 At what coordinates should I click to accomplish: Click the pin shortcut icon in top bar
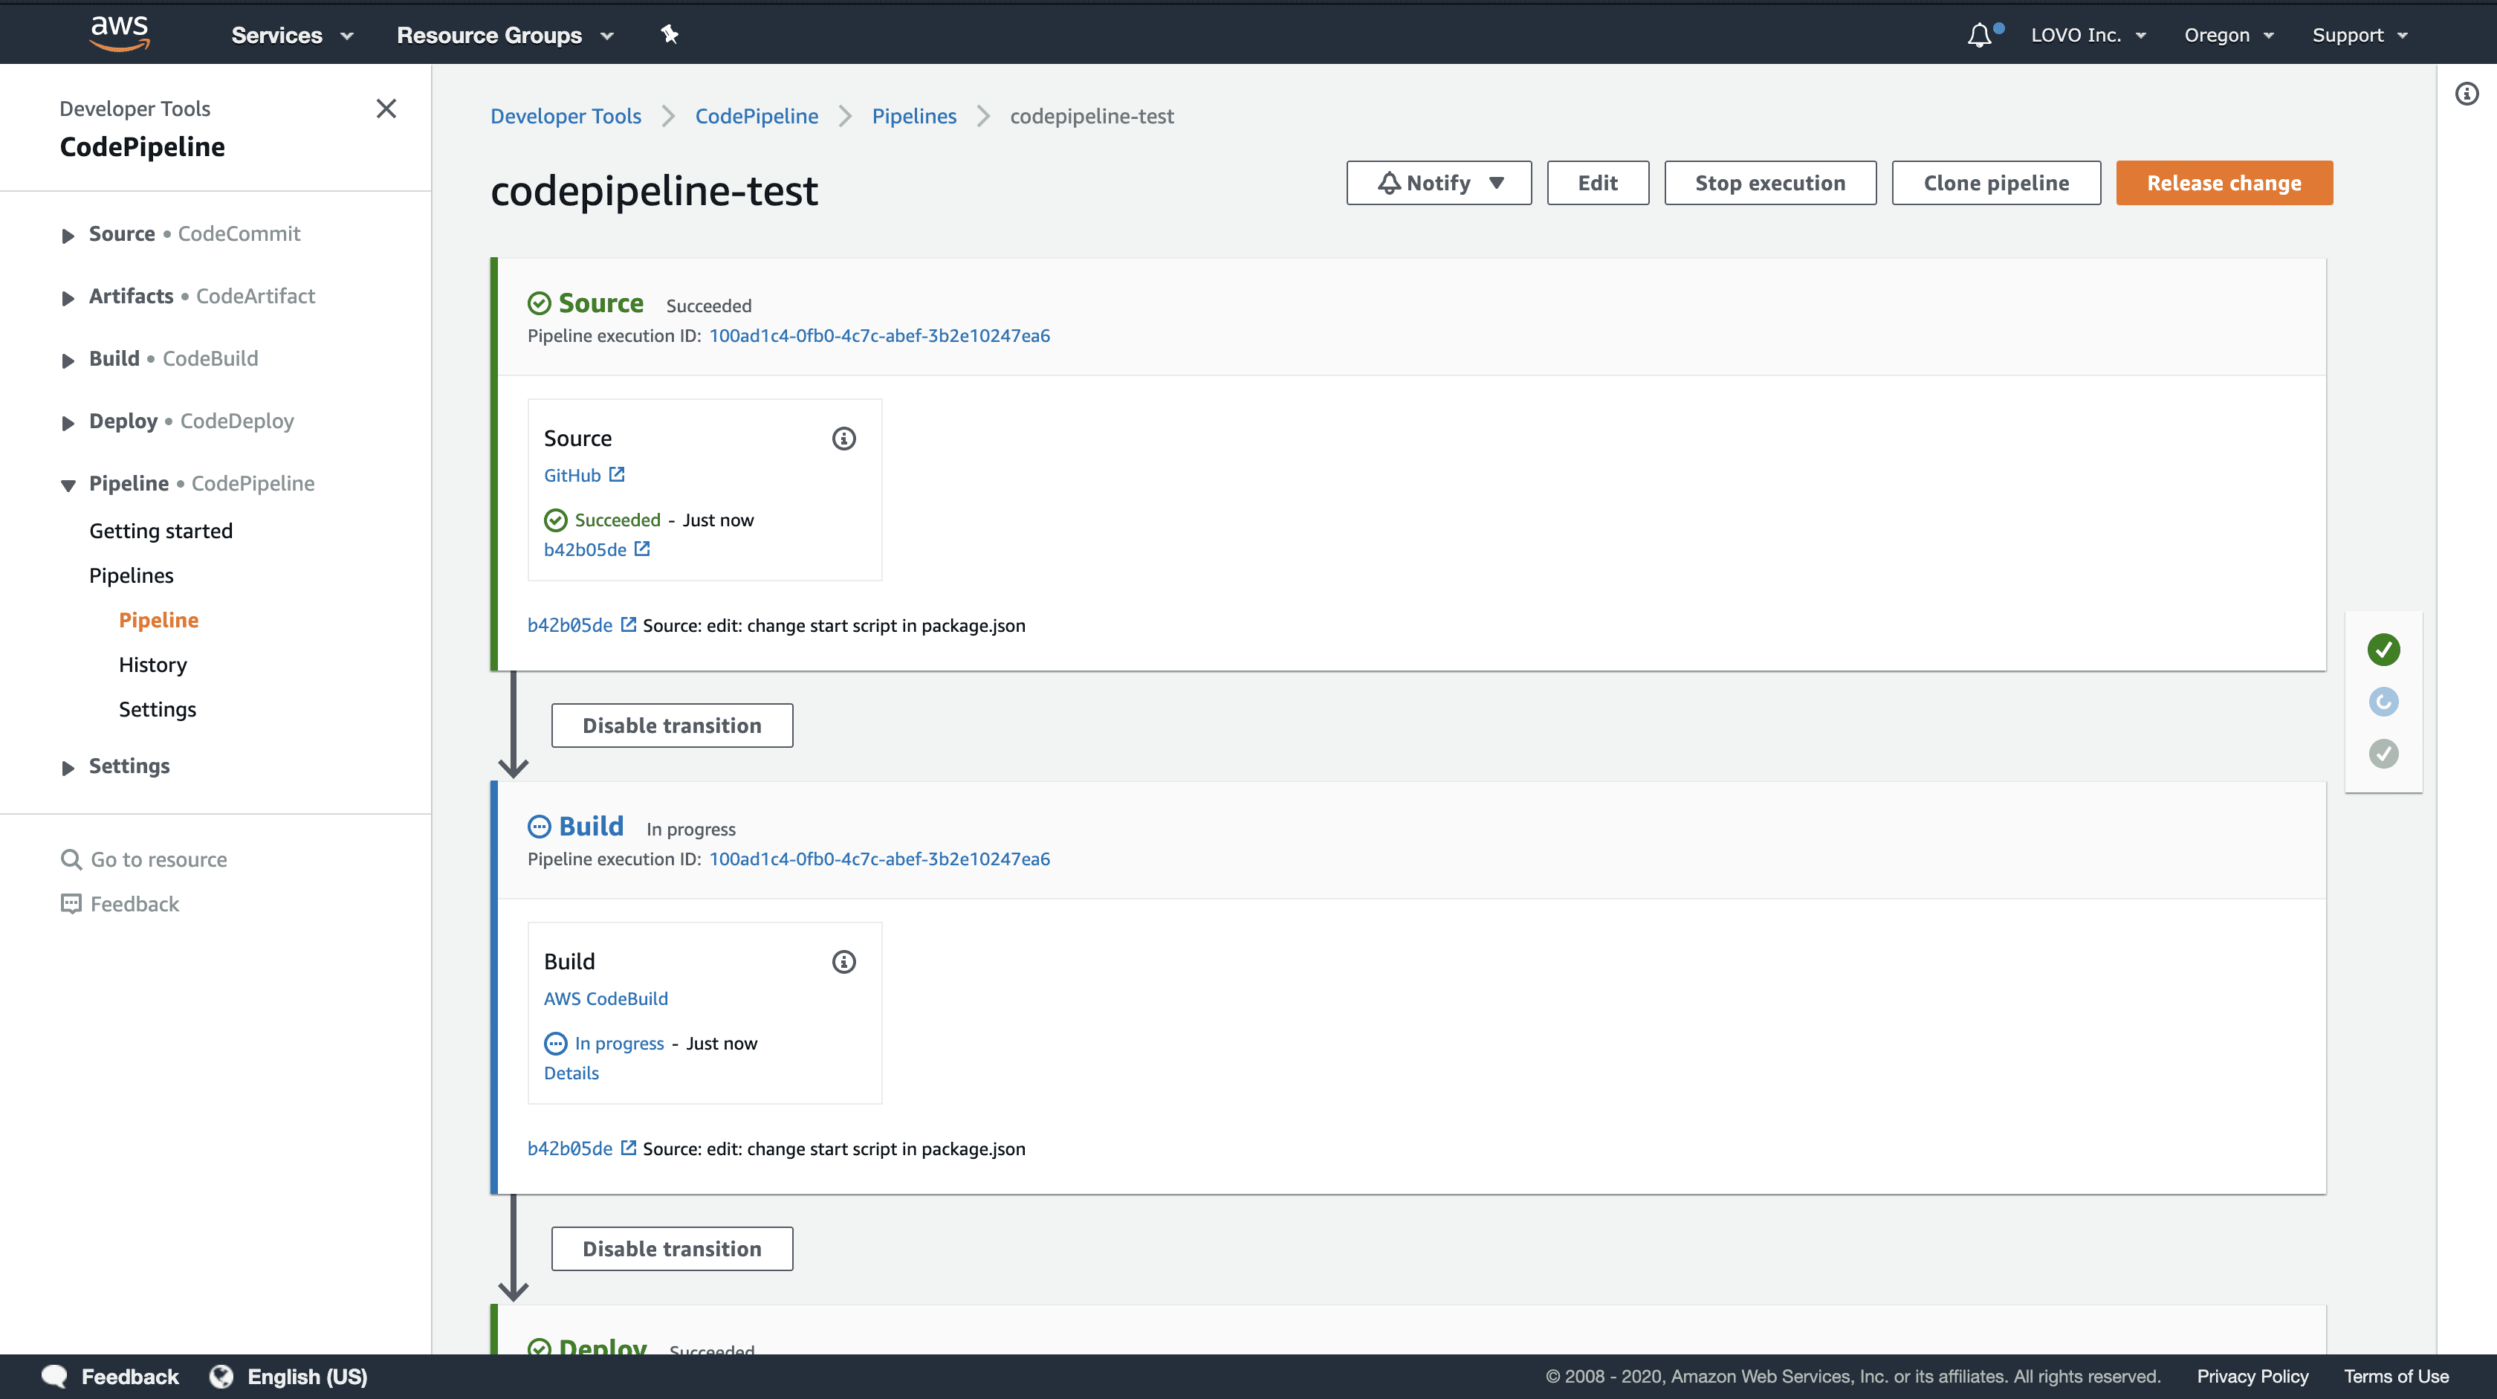click(669, 35)
